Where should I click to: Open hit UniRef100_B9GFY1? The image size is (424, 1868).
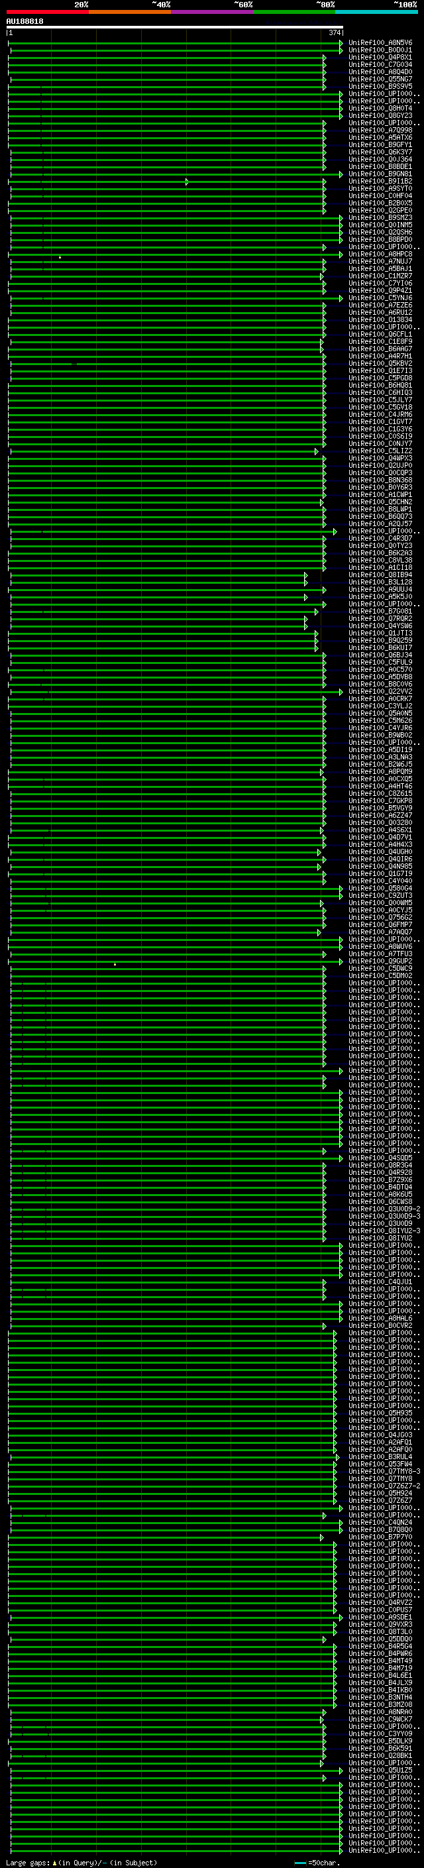(x=380, y=145)
